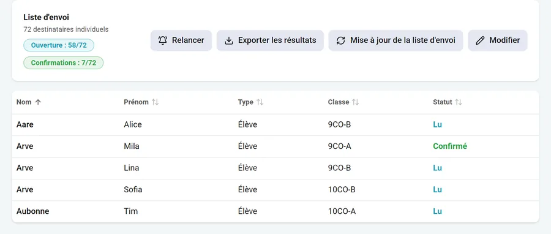551x234 pixels.
Task: Click the Classe column header text
Action: (x=339, y=102)
